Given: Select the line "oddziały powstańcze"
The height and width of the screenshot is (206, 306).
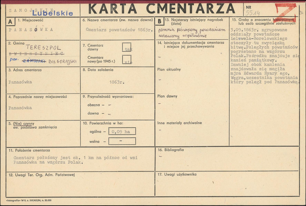Looking at the screenshot, I should (255, 34).
